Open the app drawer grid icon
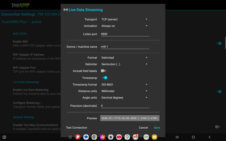Image resolution: width=226 pixels, height=141 pixels. coord(70,137)
